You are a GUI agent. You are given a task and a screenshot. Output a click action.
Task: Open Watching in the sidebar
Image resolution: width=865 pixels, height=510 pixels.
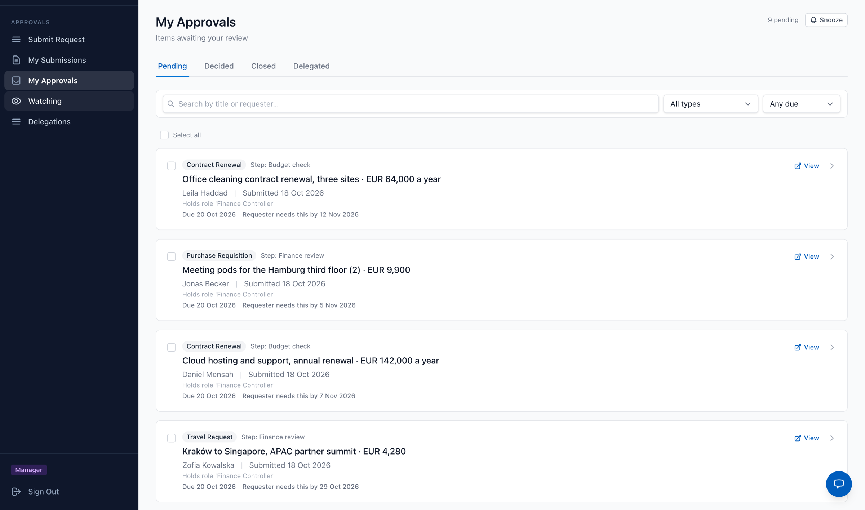point(69,101)
